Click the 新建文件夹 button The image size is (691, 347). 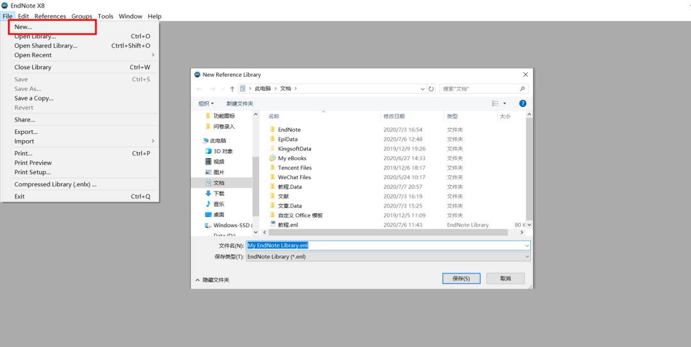click(240, 103)
